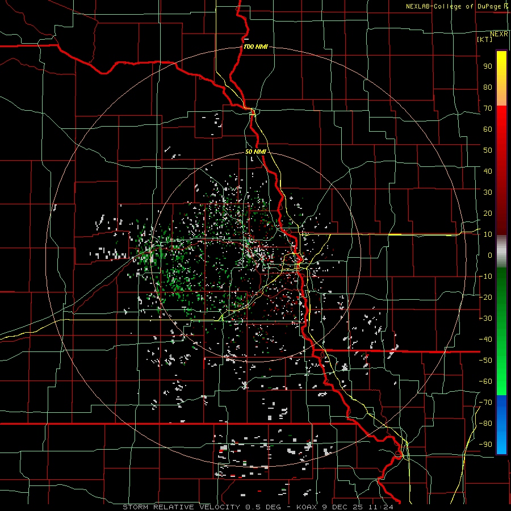Click the NEXLAB-College of DuPage header text
The image size is (511, 511).
(x=456, y=6)
